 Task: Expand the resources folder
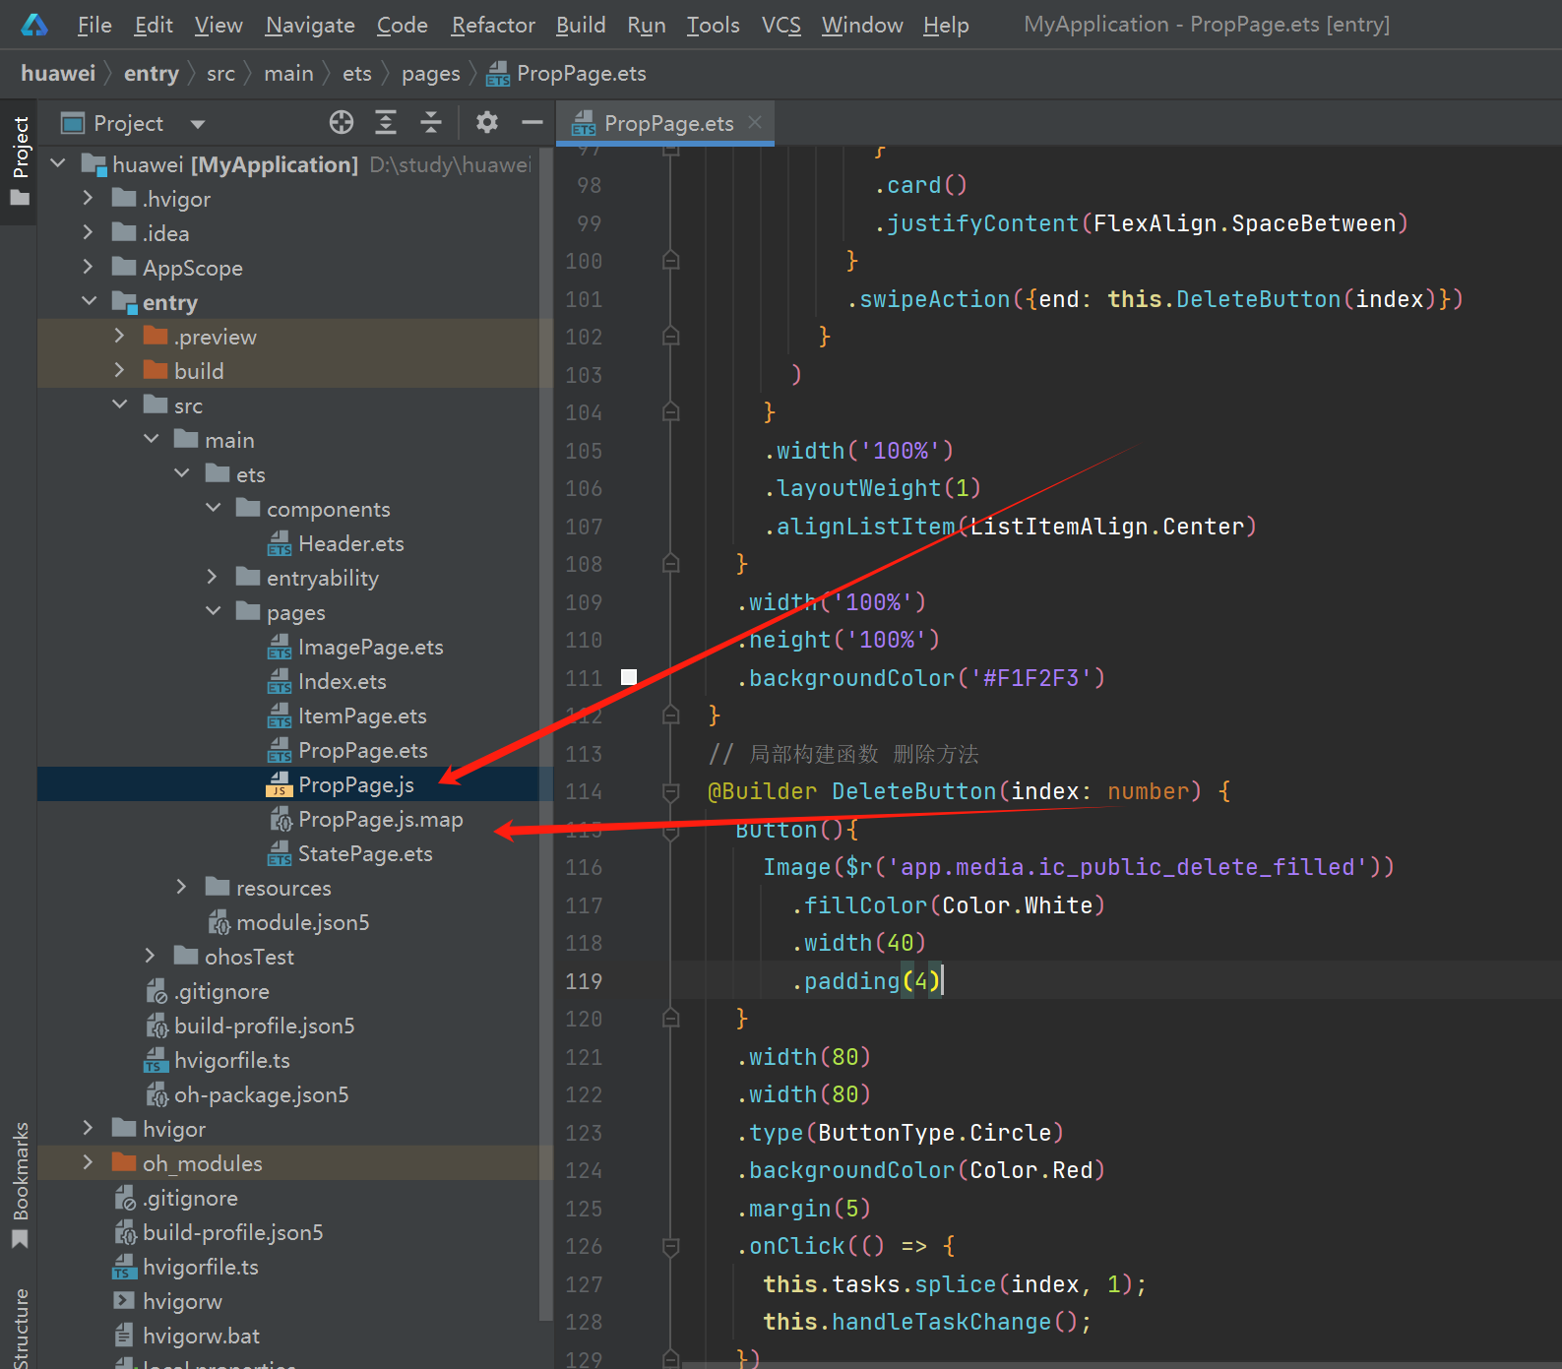coord(181,887)
